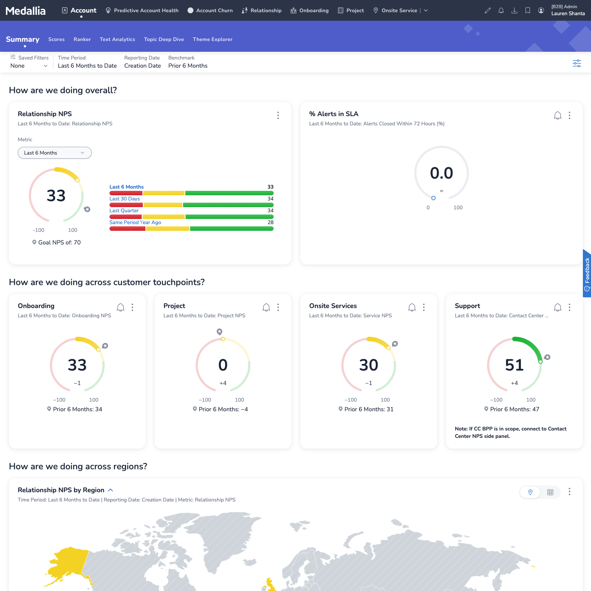
Task: Click the Last 30 Days link
Action: tap(125, 199)
